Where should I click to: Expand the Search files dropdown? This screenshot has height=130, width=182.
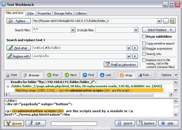click(x=73, y=30)
